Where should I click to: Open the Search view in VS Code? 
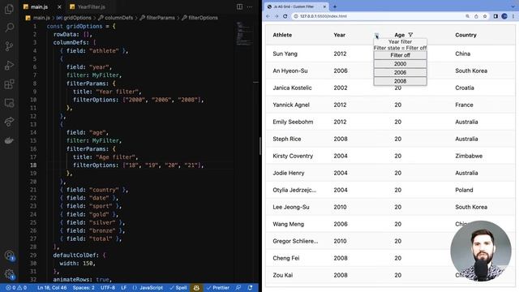(x=9, y=28)
